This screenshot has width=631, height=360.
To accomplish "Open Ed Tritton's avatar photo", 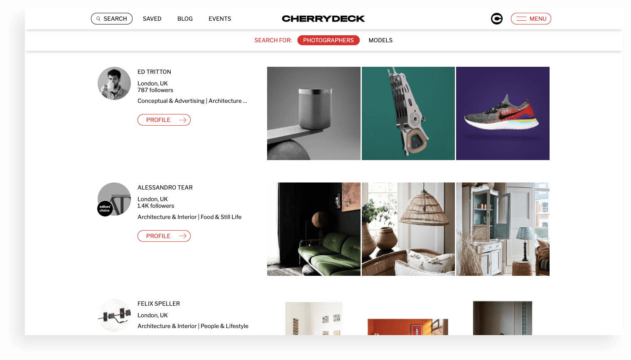I will pyautogui.click(x=114, y=83).
